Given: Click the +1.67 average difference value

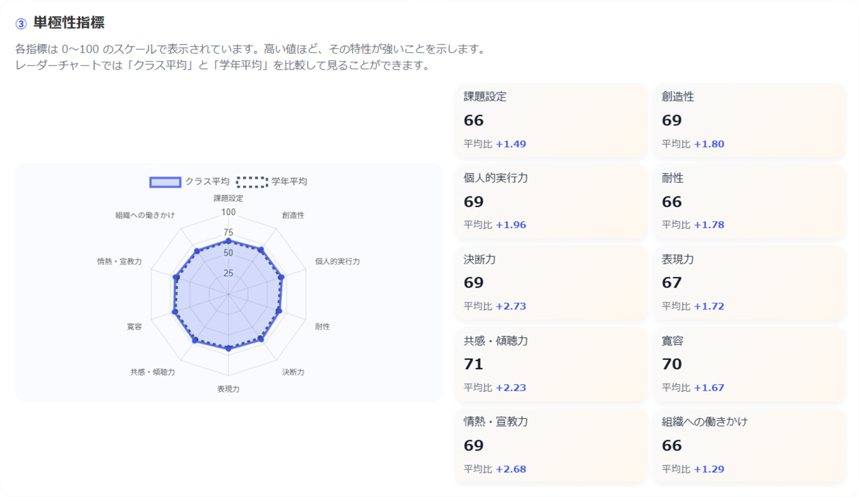Looking at the screenshot, I should (x=709, y=388).
